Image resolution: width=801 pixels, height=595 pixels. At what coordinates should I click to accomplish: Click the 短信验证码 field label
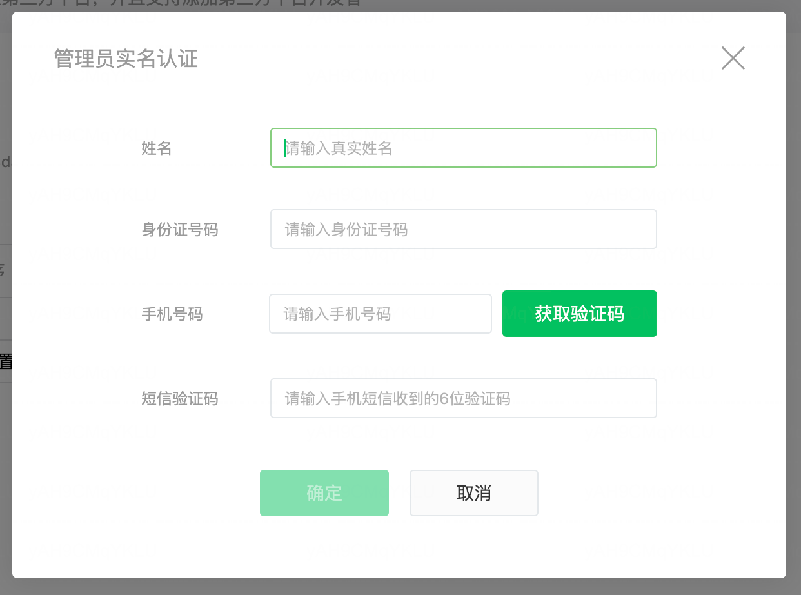click(x=180, y=399)
